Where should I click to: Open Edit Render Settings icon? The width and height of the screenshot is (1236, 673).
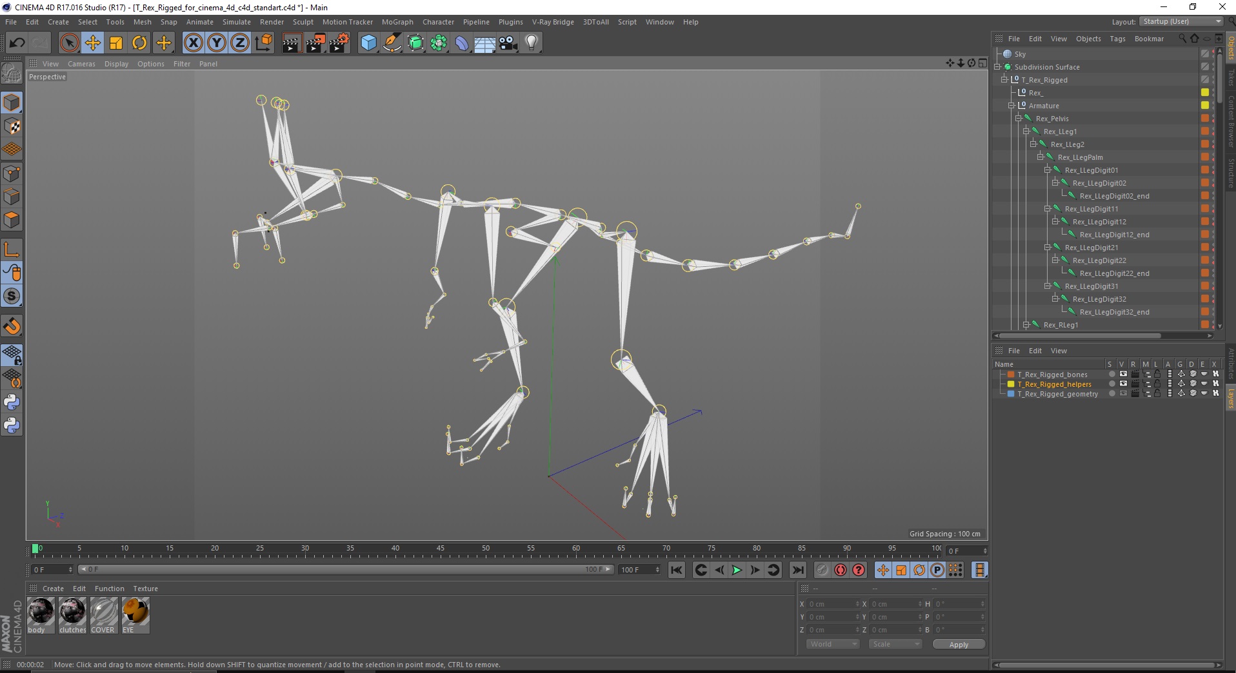(x=339, y=43)
